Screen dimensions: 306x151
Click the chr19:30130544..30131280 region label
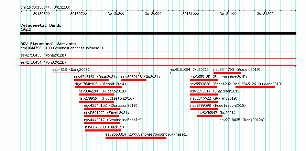click(x=45, y=7)
